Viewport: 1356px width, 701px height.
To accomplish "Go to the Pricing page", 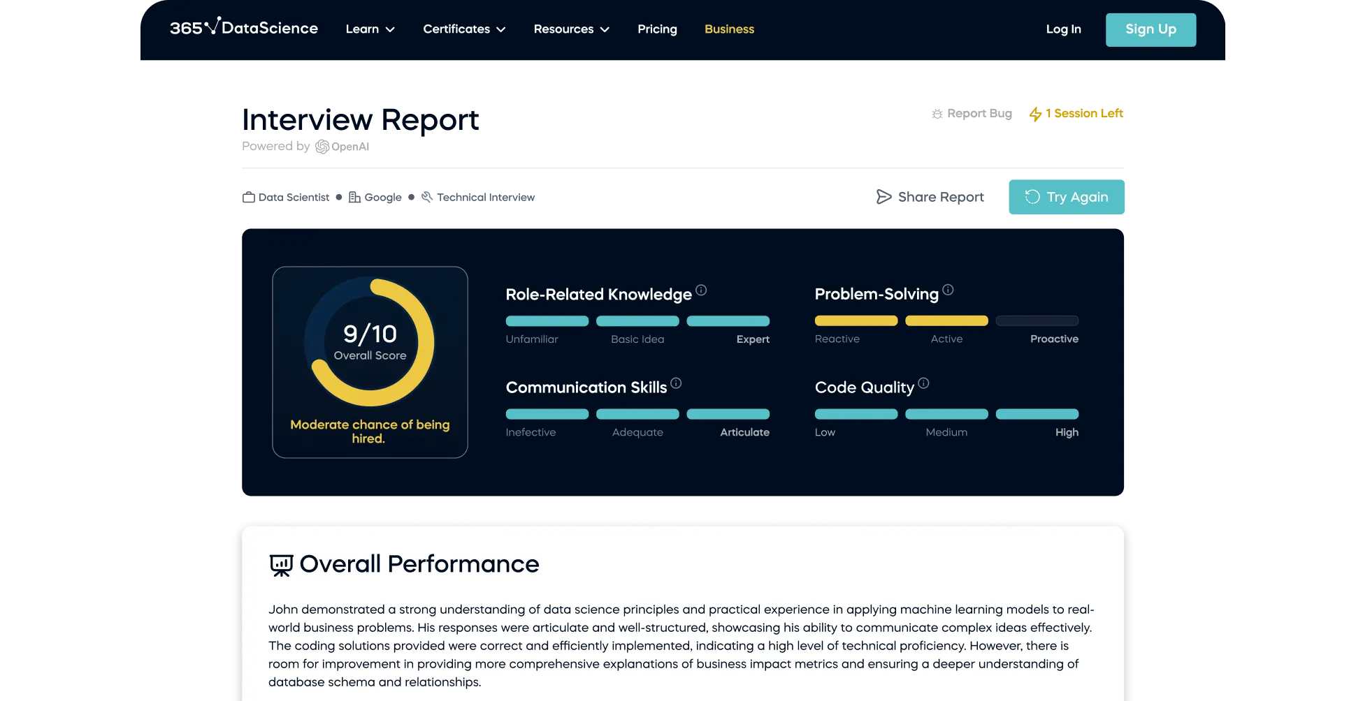I will 657,29.
